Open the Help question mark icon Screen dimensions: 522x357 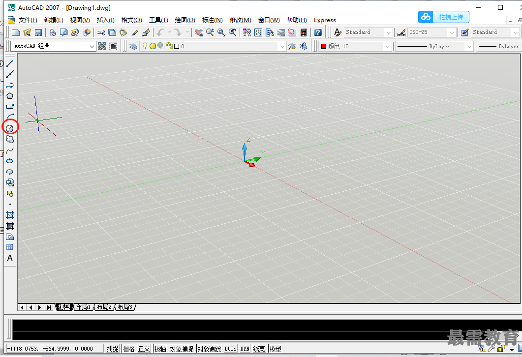318,32
